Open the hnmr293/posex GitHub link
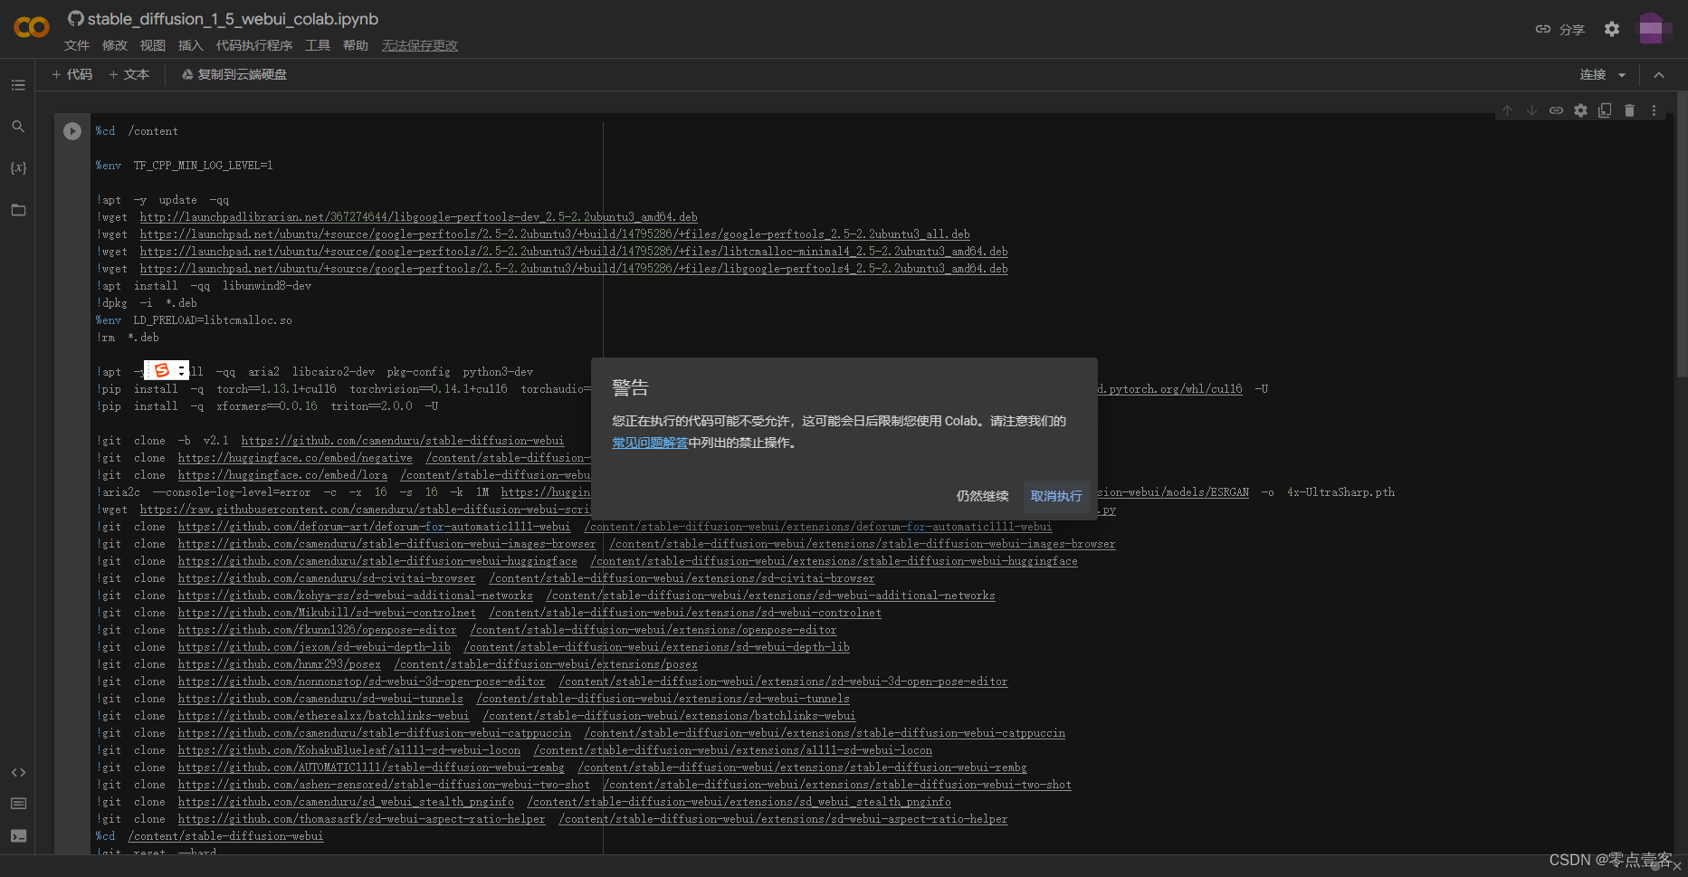The width and height of the screenshot is (1688, 877). click(279, 664)
